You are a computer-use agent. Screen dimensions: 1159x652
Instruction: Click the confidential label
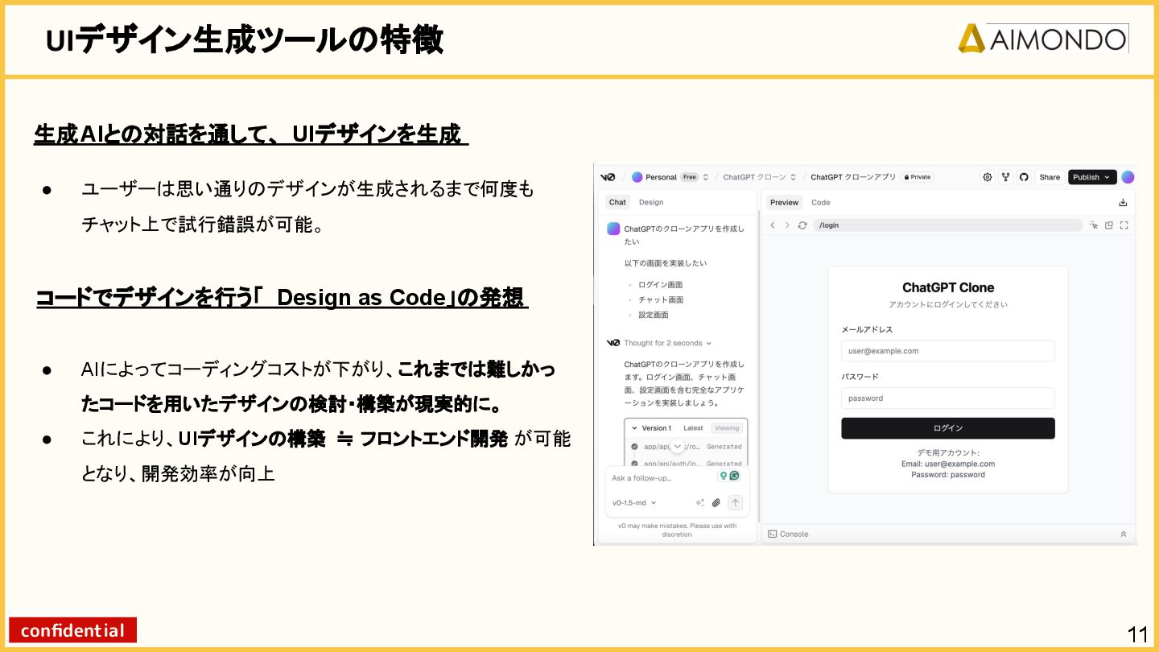[x=72, y=630]
